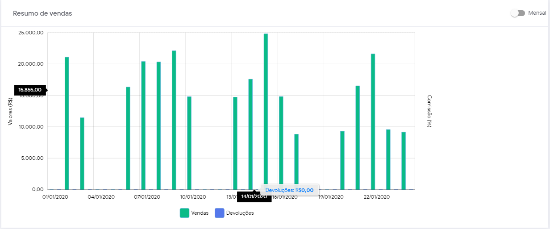Click the x-axis label 07/01/2020
The height and width of the screenshot is (229, 550).
pos(147,196)
